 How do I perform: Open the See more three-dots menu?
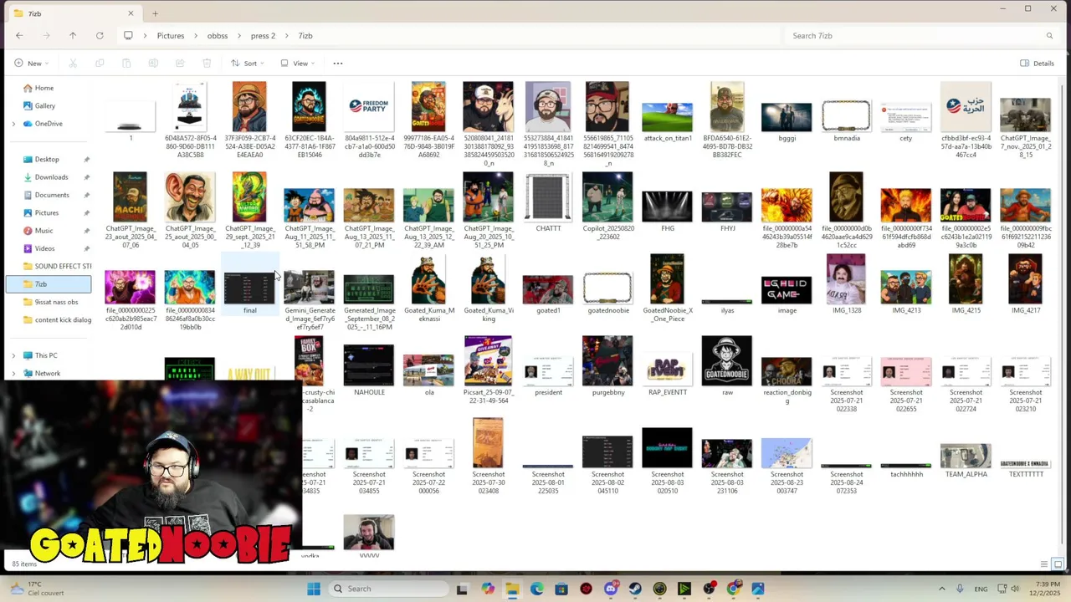tap(338, 64)
